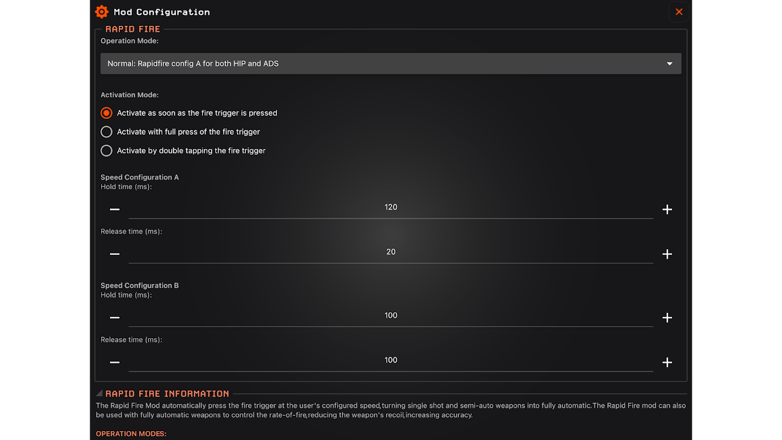Viewport: 782px width, 440px height.
Task: Click the Config A hold time value 120
Action: pyautogui.click(x=390, y=207)
